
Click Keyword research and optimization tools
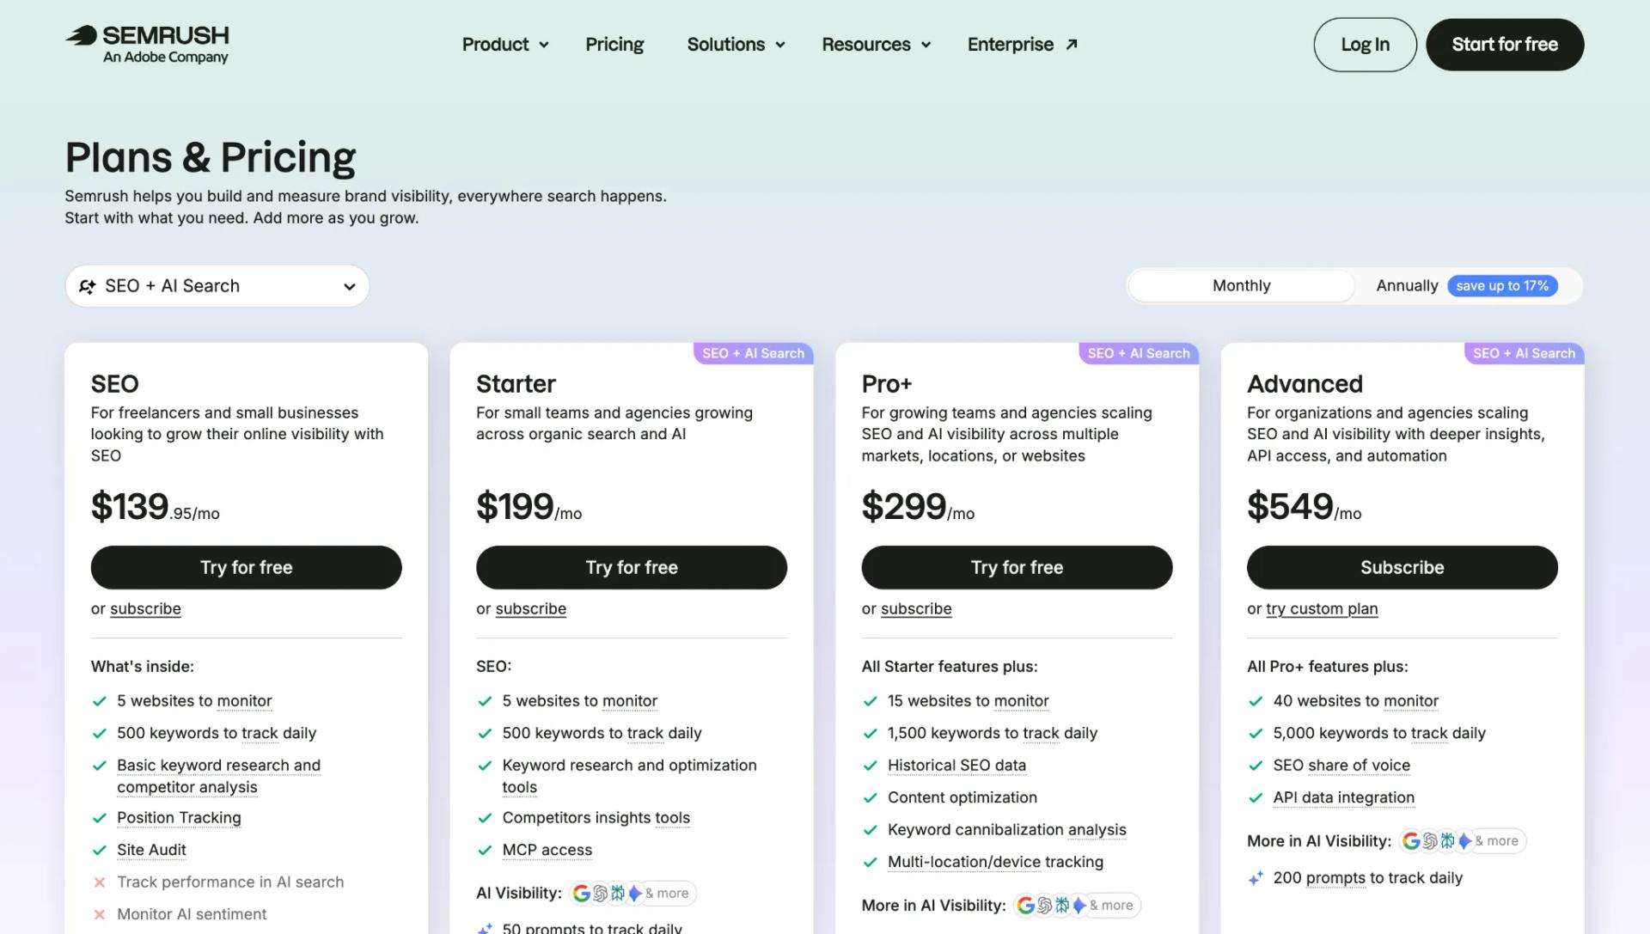[629, 776]
